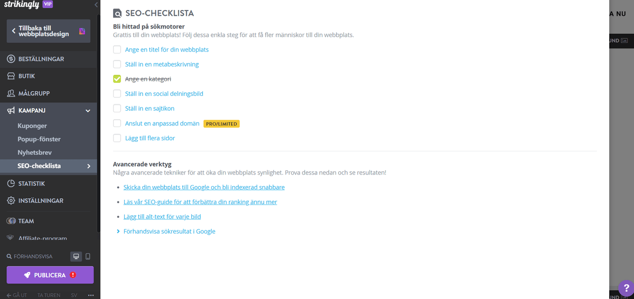
Task: Open "Skicka din webbplats till Google" link
Action: (204, 187)
